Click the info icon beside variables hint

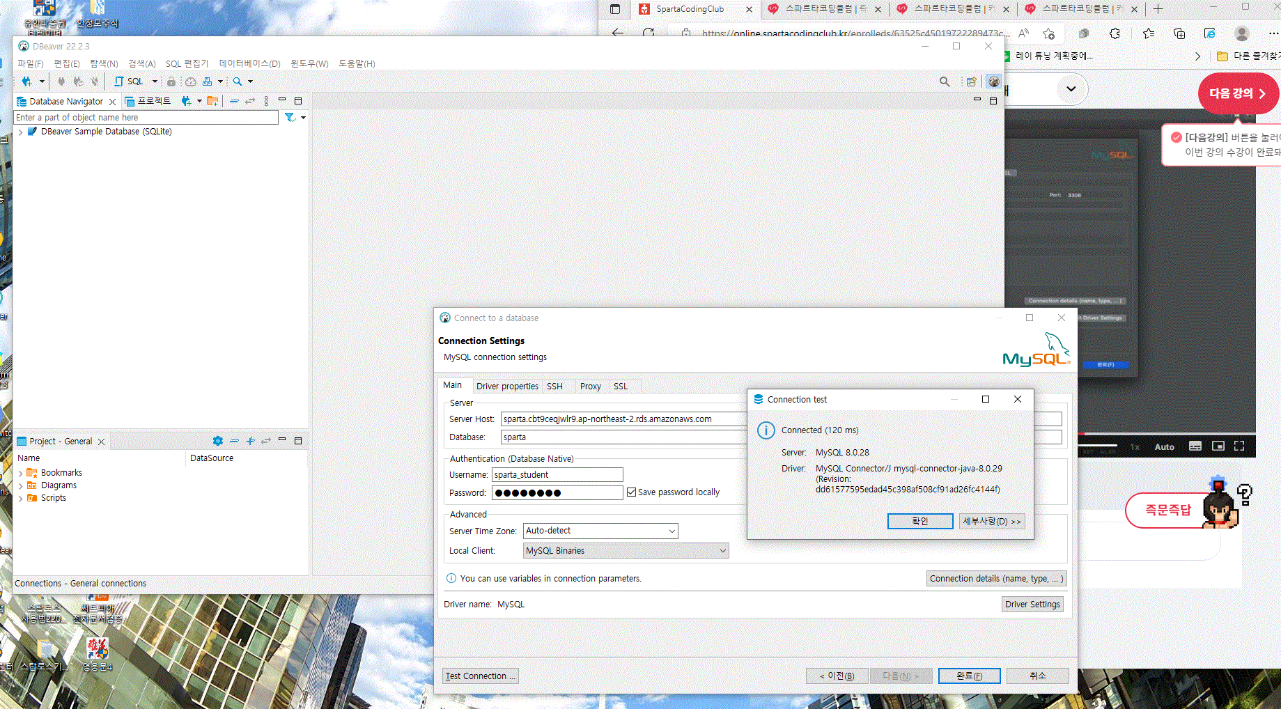[451, 578]
